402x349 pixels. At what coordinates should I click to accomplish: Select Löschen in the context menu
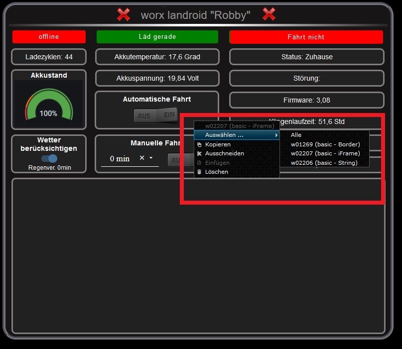(x=237, y=172)
